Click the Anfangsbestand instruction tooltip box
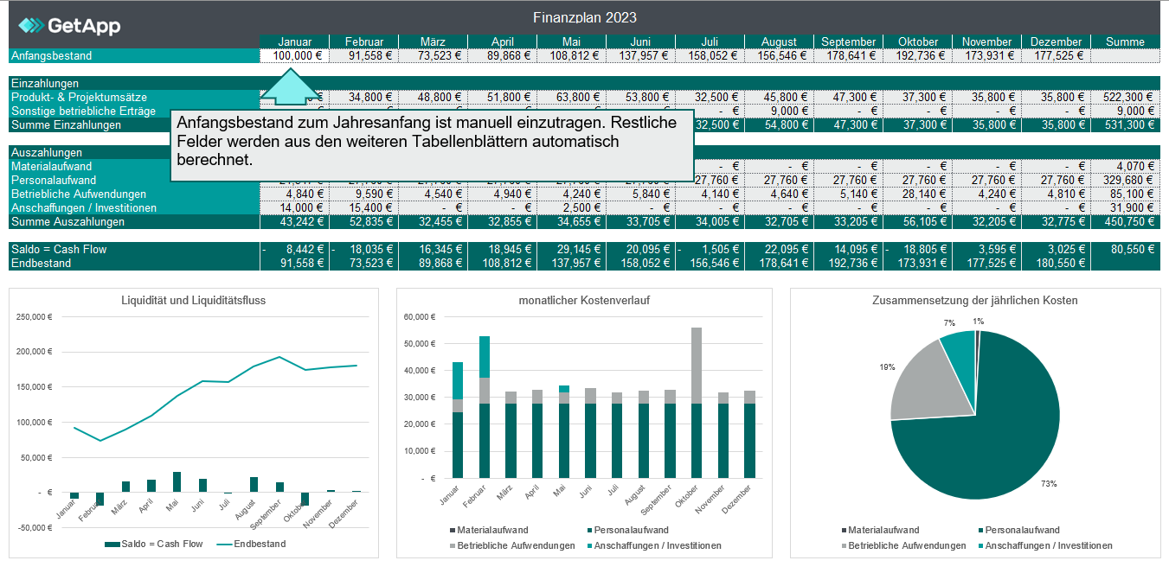The height and width of the screenshot is (586, 1169). pos(433,143)
